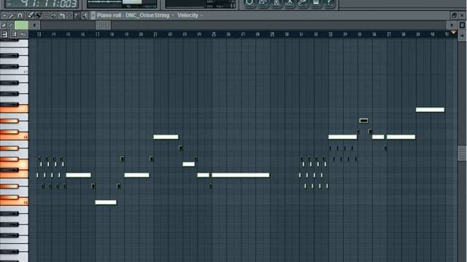Toggle the note label display icon

click(x=23, y=34)
